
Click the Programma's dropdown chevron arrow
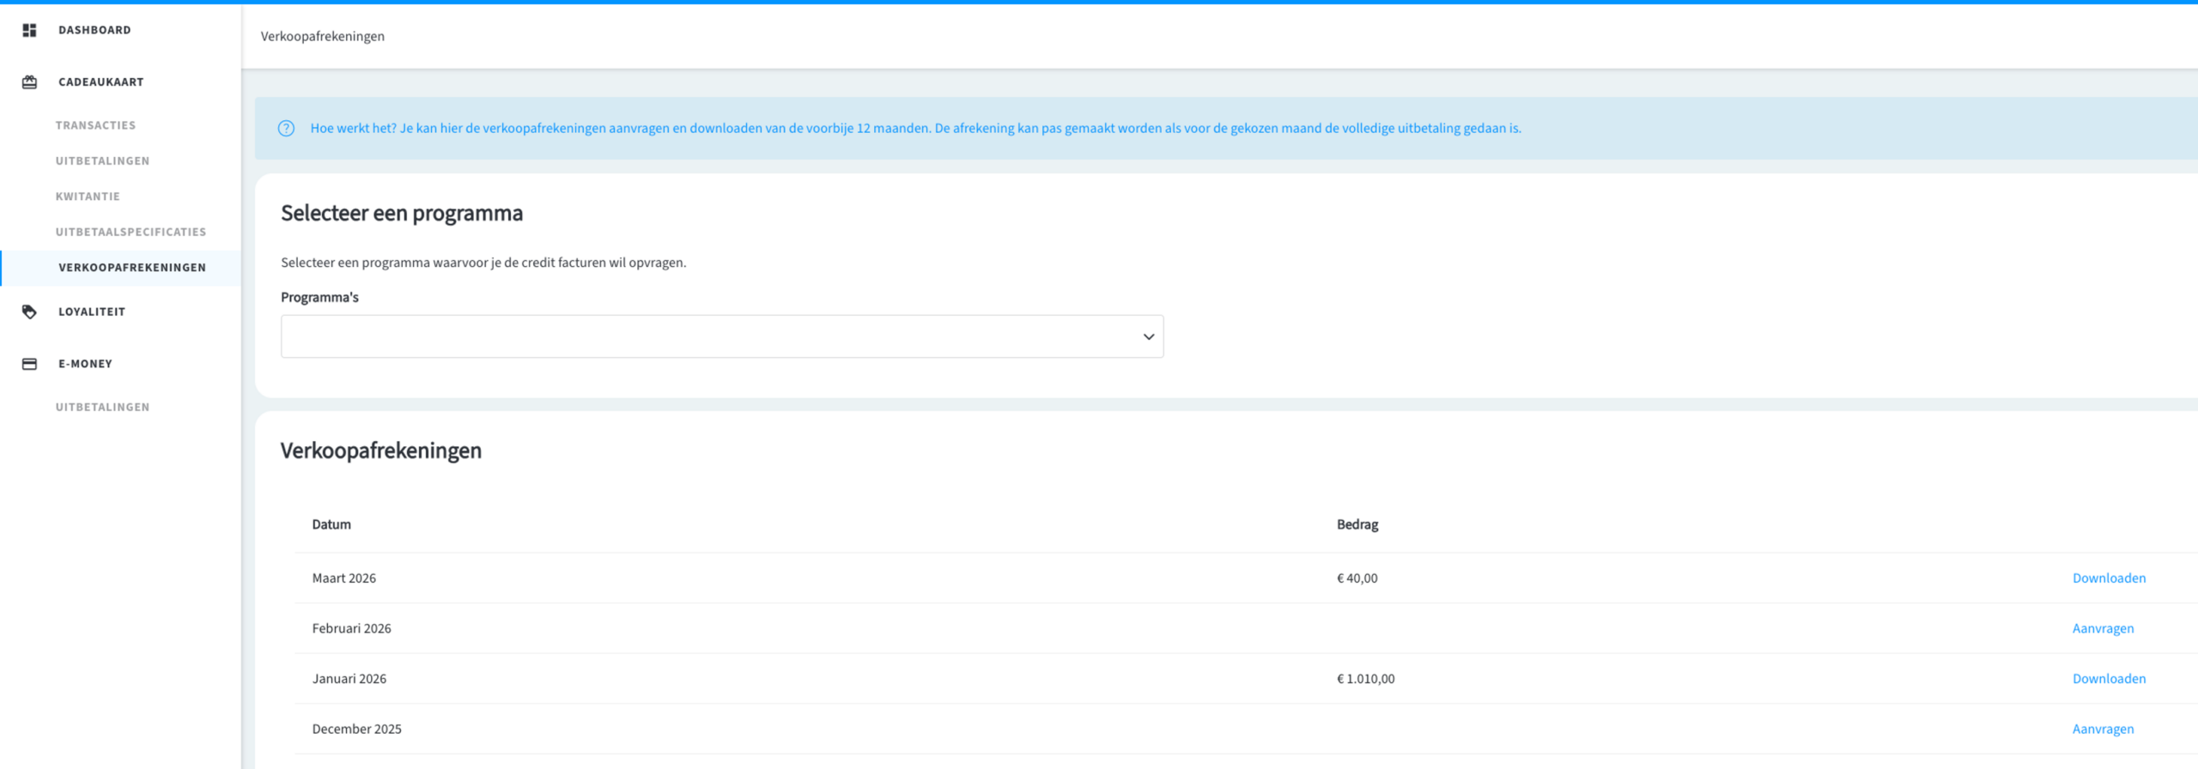(1148, 336)
